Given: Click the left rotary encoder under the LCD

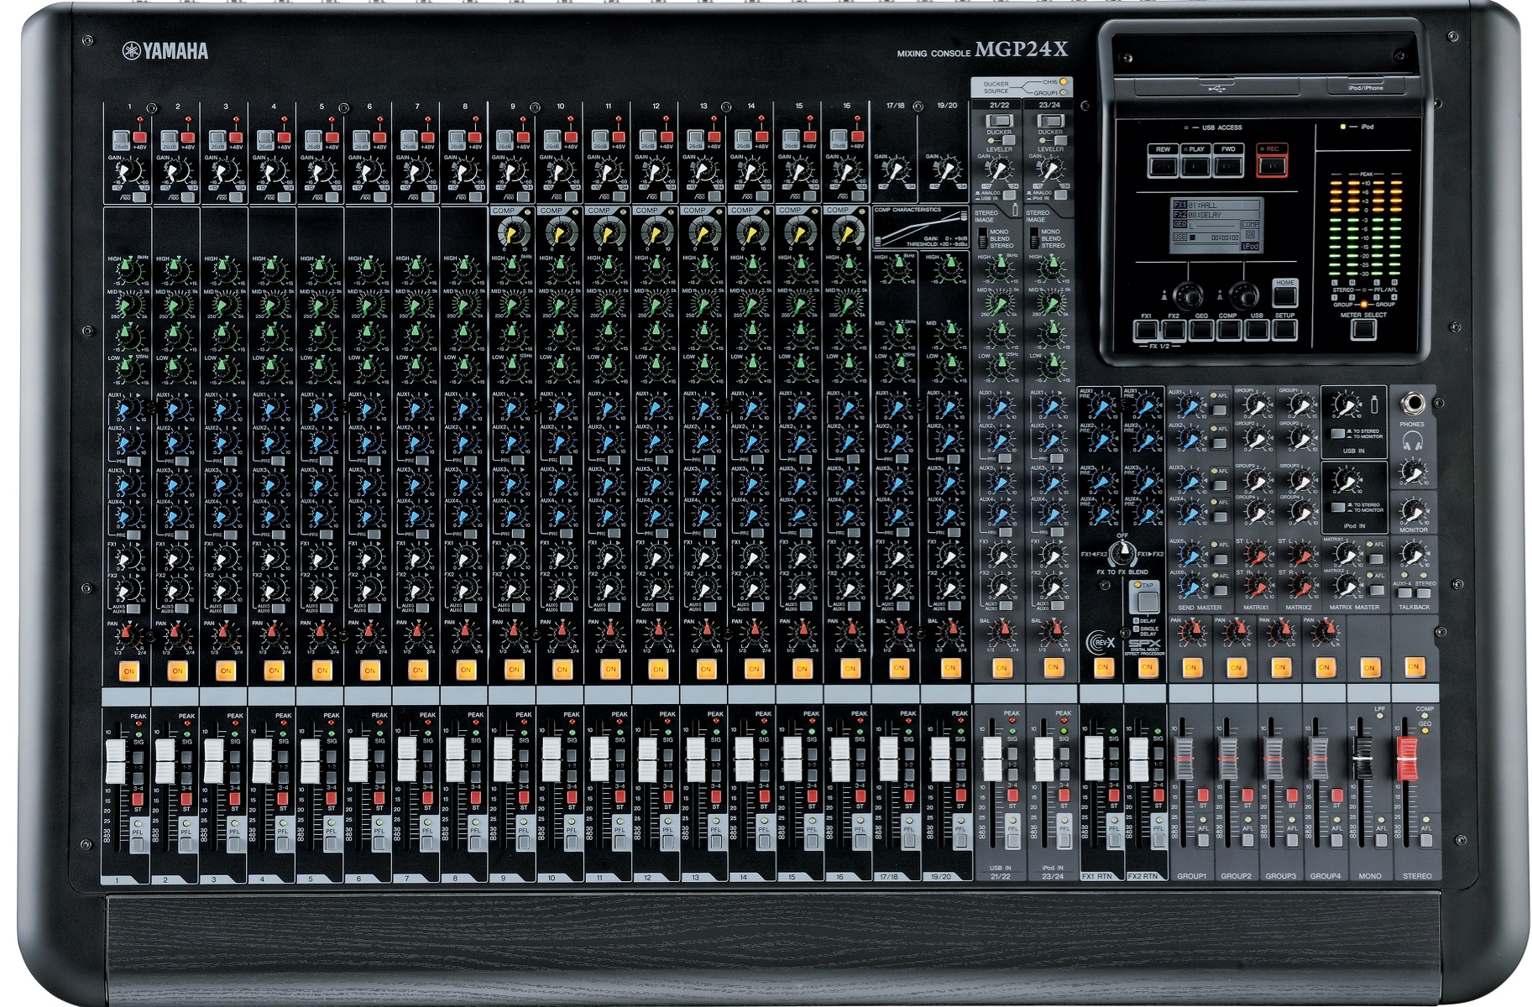Looking at the screenshot, I should click(x=1188, y=296).
